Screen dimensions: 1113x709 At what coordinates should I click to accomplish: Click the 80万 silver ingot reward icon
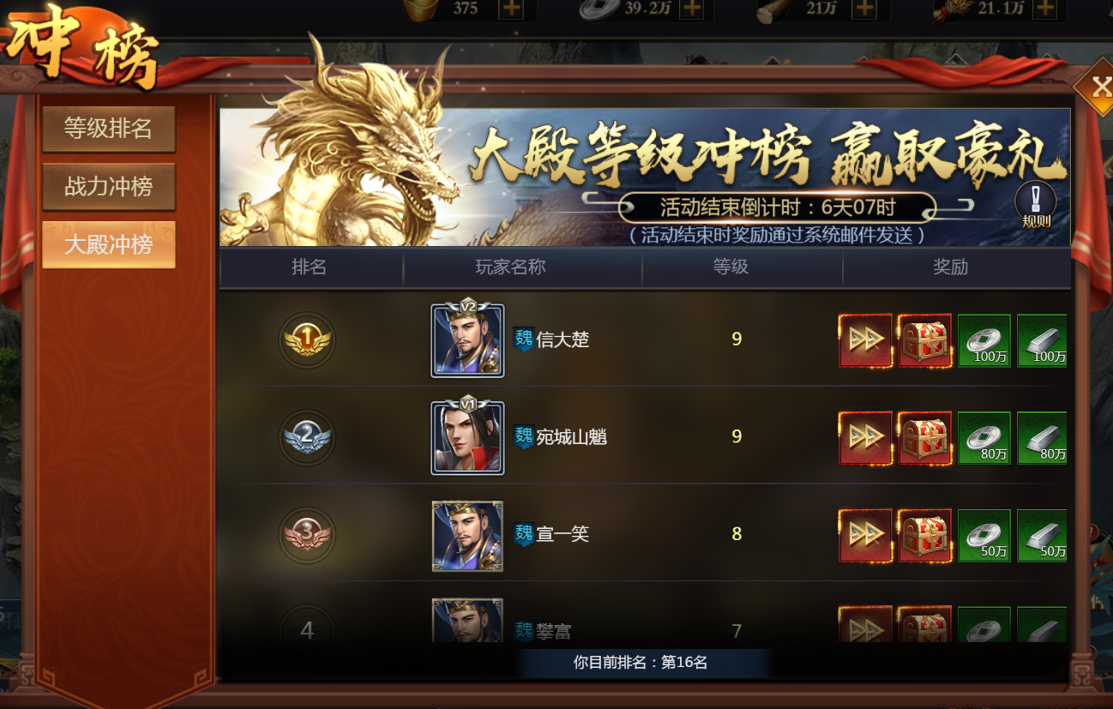(1043, 438)
